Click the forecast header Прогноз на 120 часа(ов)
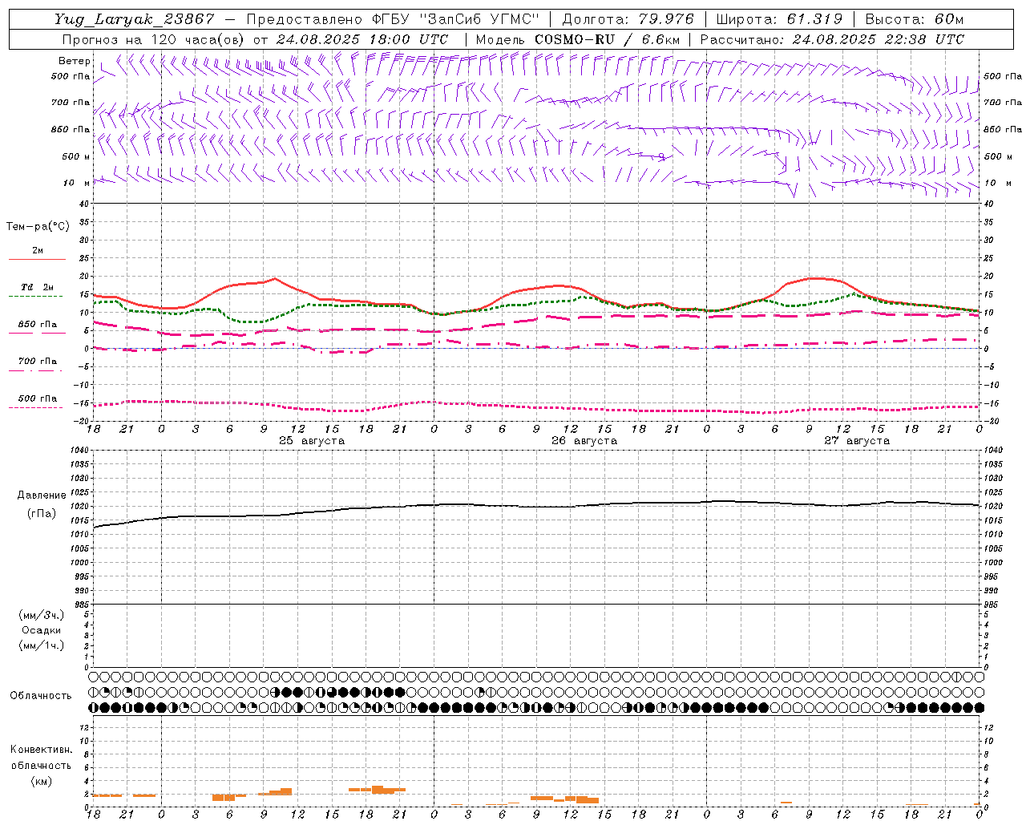This screenshot has height=821, width=1026. point(152,39)
